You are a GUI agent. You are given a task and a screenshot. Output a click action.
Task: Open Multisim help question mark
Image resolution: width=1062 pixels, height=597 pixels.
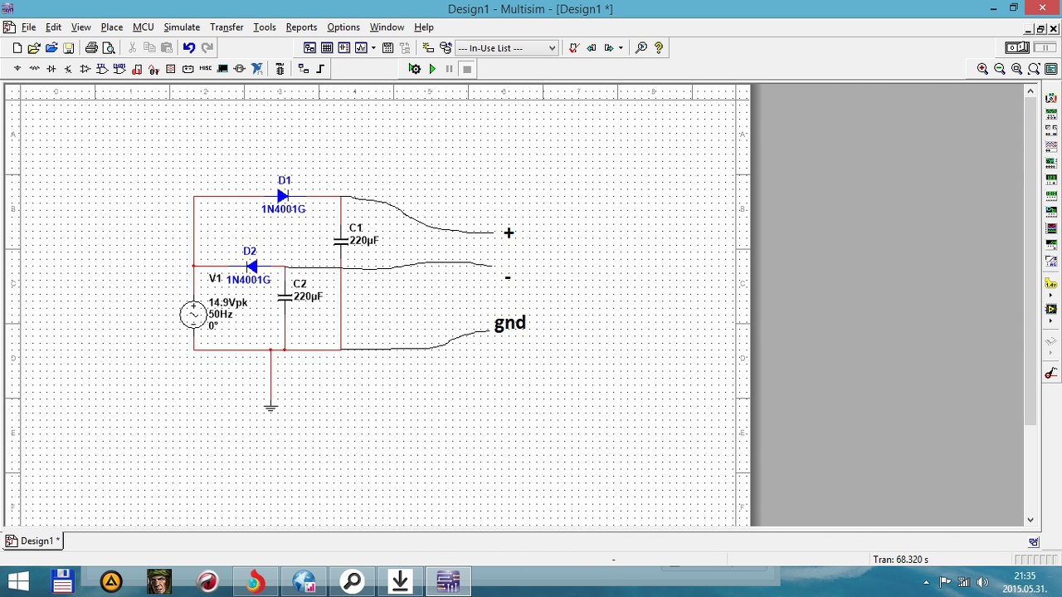pyautogui.click(x=659, y=48)
